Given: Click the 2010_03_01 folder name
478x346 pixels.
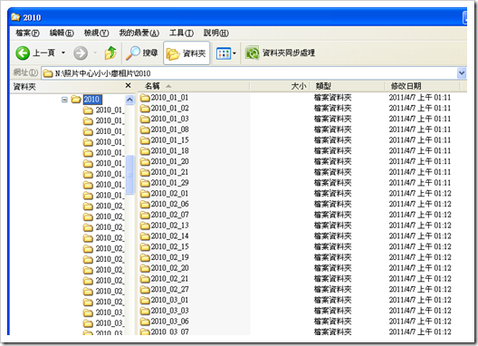Looking at the screenshot, I should point(170,300).
